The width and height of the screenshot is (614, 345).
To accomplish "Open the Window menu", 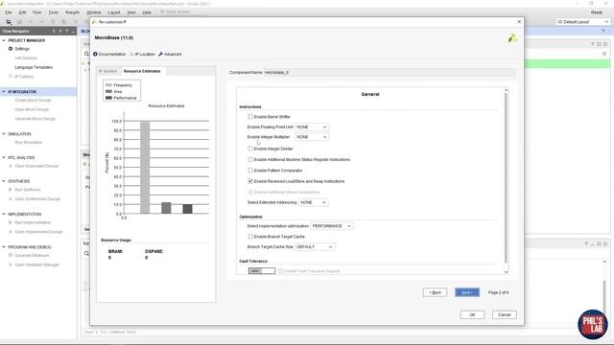I will (94, 12).
